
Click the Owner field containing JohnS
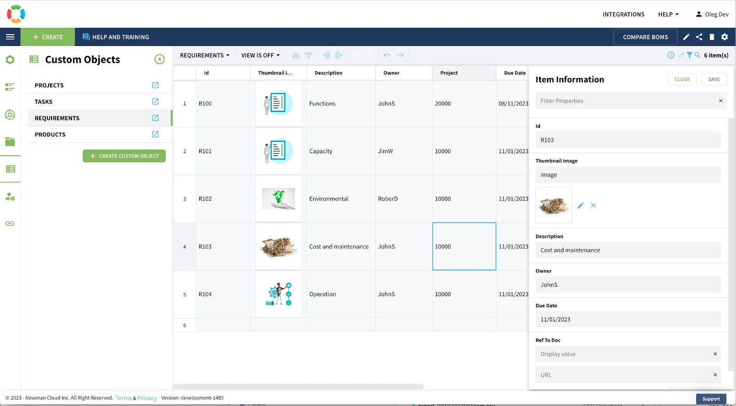[x=628, y=285]
